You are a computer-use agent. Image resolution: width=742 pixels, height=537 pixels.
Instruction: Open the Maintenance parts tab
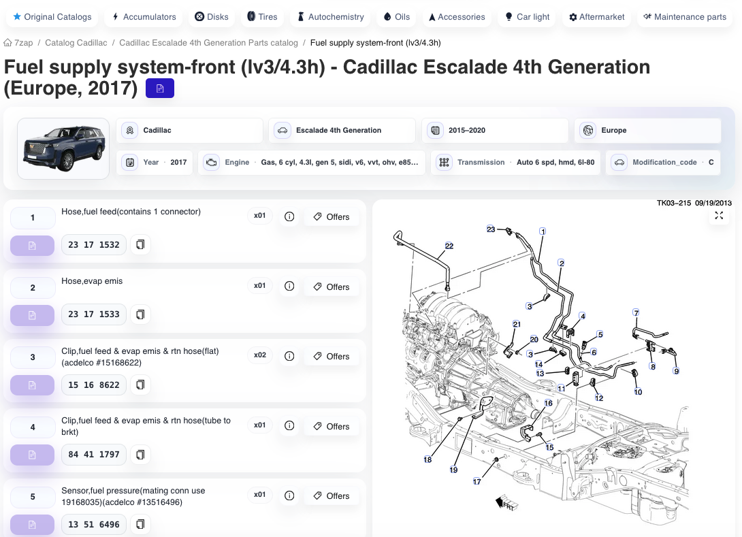pyautogui.click(x=685, y=17)
